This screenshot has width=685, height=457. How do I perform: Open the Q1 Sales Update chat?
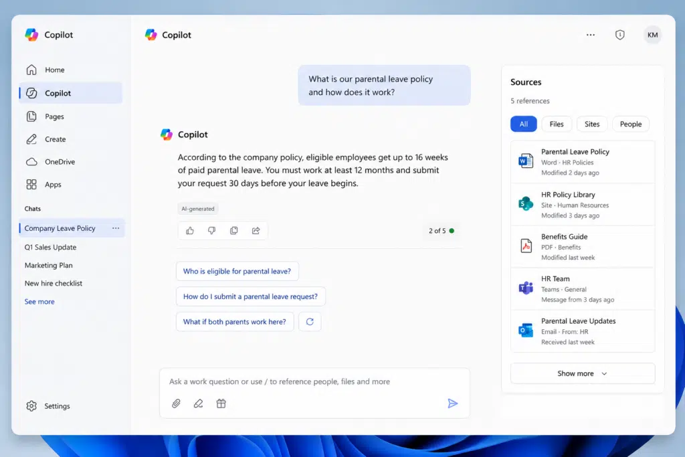(x=50, y=247)
